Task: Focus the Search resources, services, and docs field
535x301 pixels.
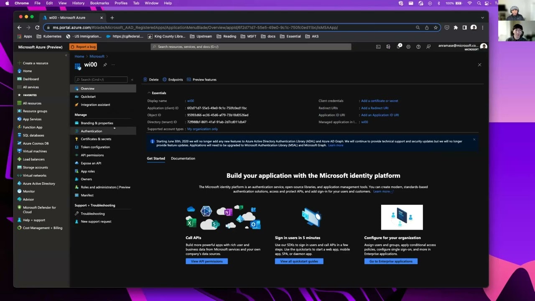Action: point(251,47)
